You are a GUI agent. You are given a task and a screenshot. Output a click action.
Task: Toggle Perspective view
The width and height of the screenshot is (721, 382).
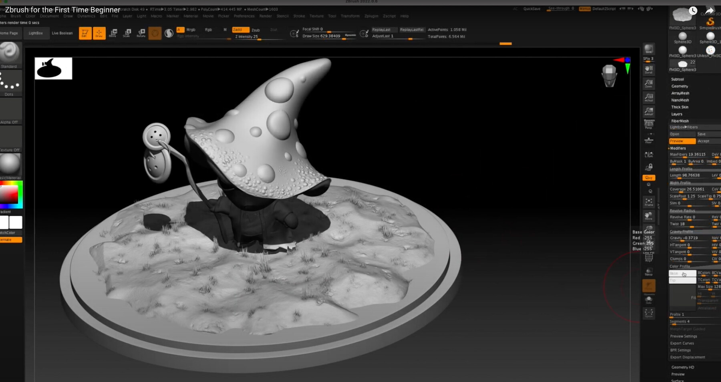648,124
